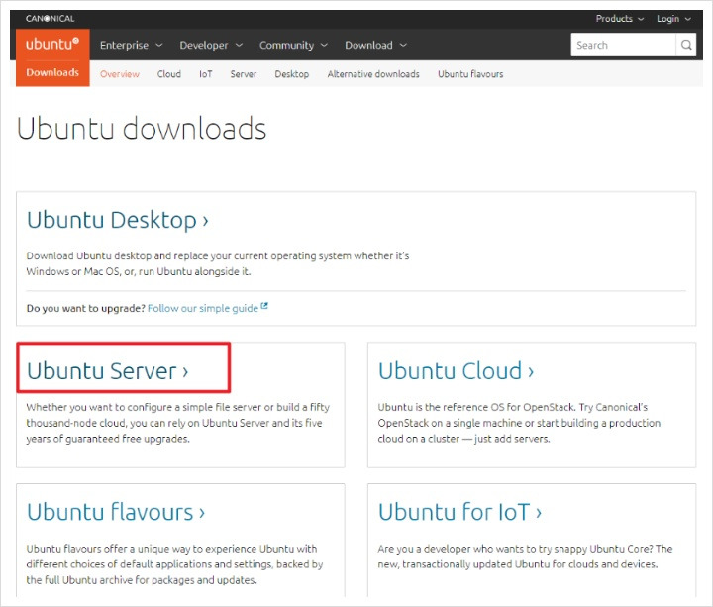Open the Ubuntu Cloud heading link

click(456, 371)
